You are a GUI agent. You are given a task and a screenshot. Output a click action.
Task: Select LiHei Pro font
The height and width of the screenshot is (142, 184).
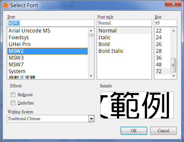(47, 44)
